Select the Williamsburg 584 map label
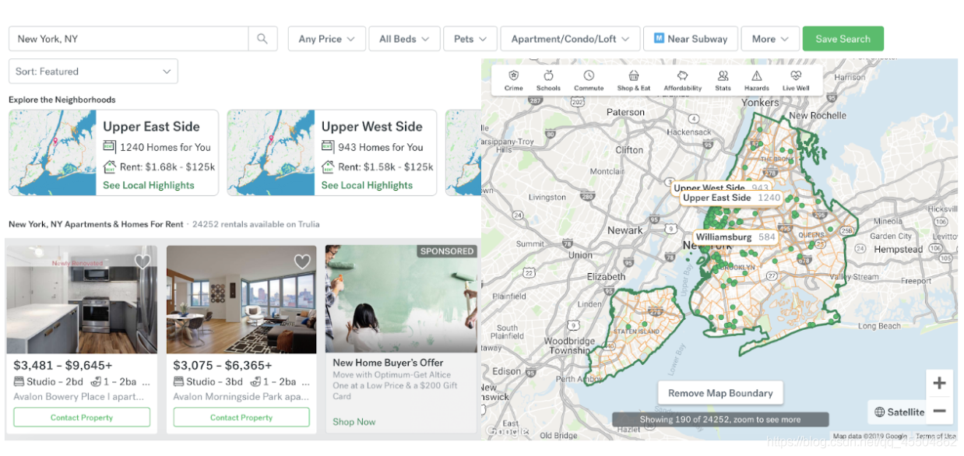The image size is (964, 456). pyautogui.click(x=736, y=237)
